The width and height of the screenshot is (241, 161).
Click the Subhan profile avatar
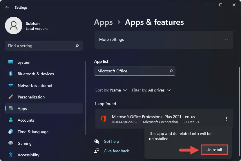point(14,25)
